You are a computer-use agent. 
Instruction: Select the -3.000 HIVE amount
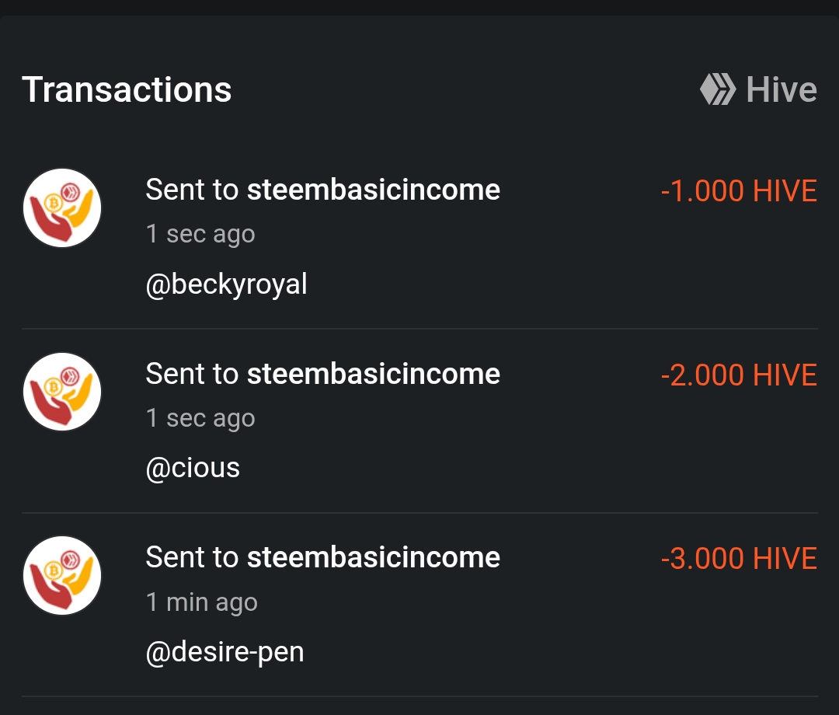point(739,559)
